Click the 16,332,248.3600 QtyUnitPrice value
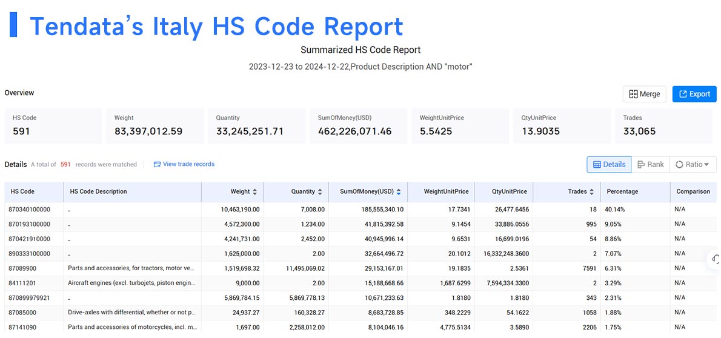The image size is (721, 338). point(506,253)
